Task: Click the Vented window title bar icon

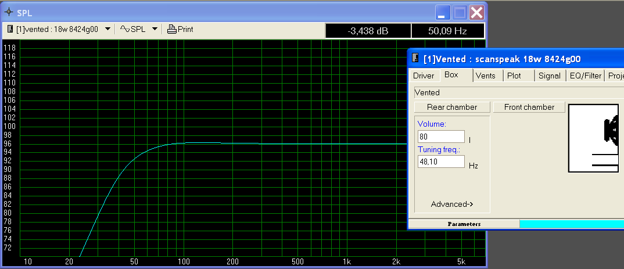Action: [415, 59]
